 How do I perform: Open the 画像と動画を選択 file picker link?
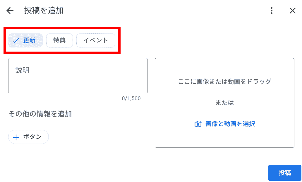[230, 124]
